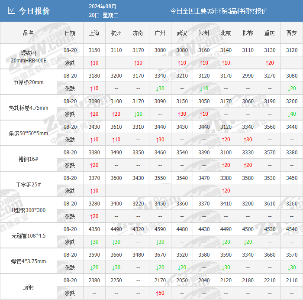Click 工字钢 Shanghai rise ↑10
This screenshot has height=300, width=303.
click(94, 191)
